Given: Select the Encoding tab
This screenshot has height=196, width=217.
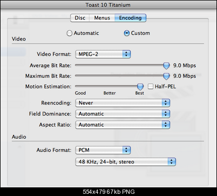Looking at the screenshot, I should pyautogui.click(x=130, y=18).
